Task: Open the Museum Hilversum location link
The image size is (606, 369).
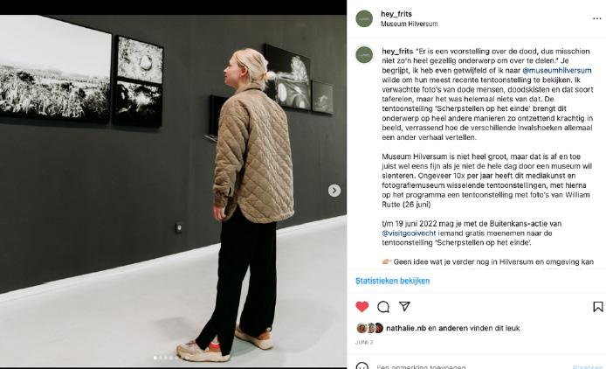Action: tap(409, 24)
